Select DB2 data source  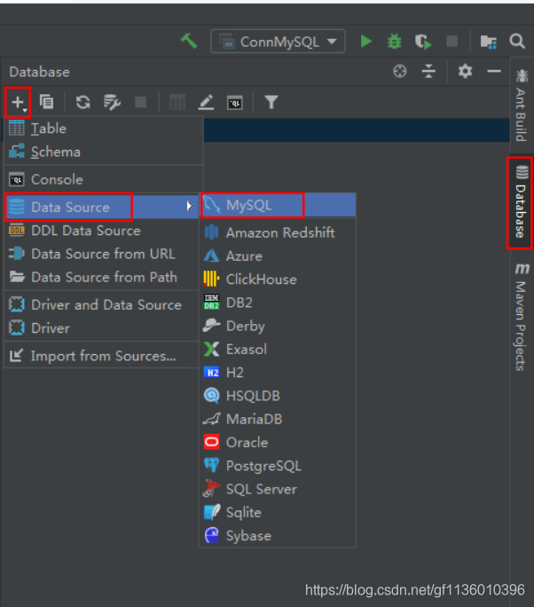pos(278,303)
